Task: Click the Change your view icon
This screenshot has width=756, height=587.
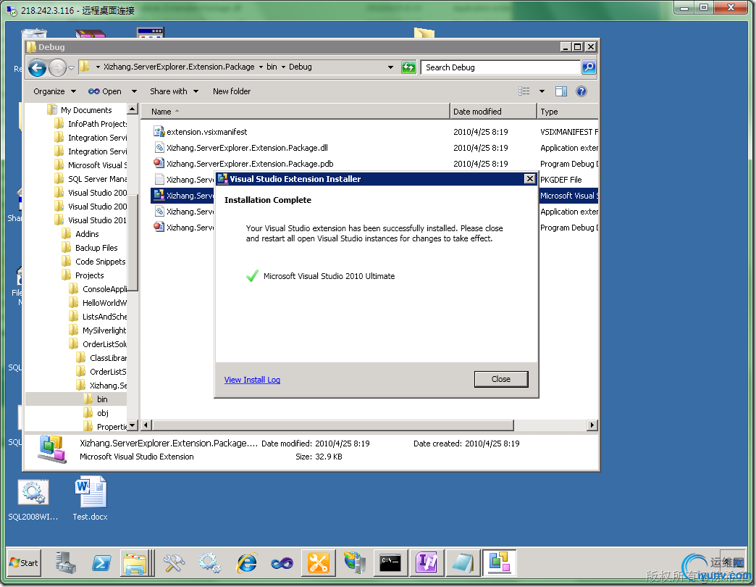Action: [524, 91]
